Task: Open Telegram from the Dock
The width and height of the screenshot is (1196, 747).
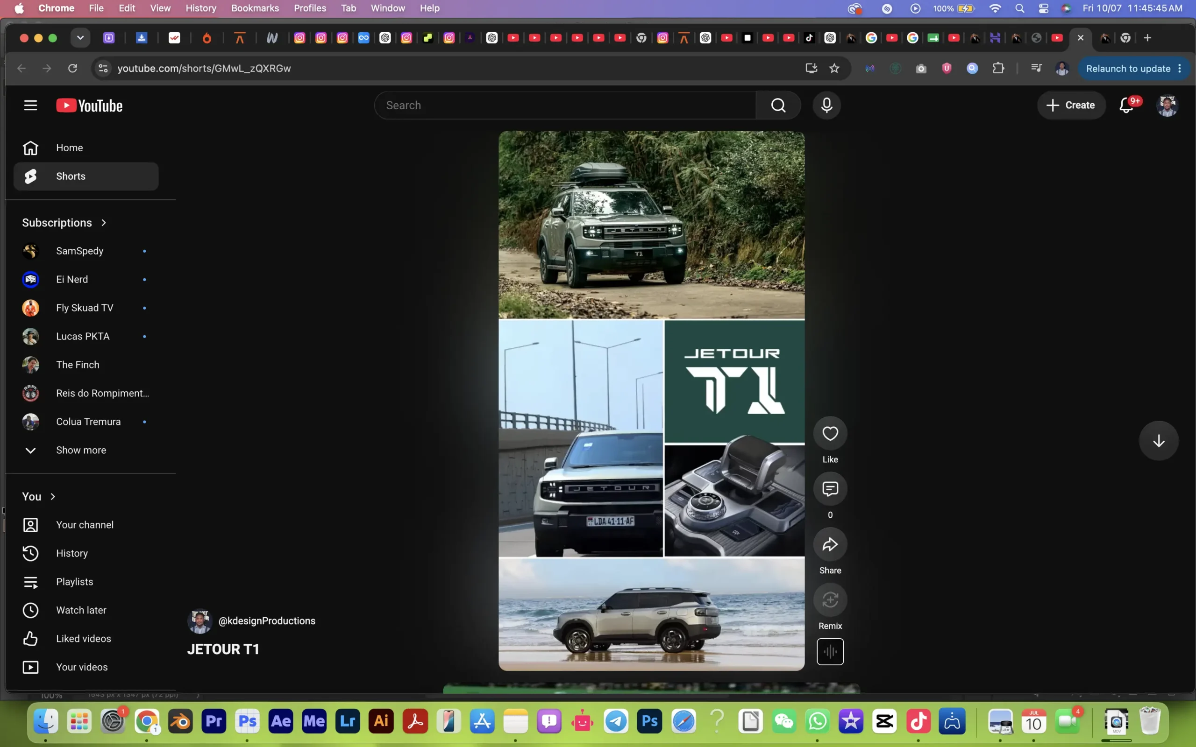Action: point(616,721)
